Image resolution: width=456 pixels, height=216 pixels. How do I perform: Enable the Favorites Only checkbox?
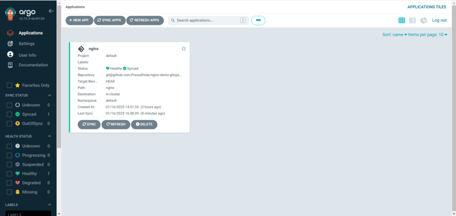click(9, 85)
